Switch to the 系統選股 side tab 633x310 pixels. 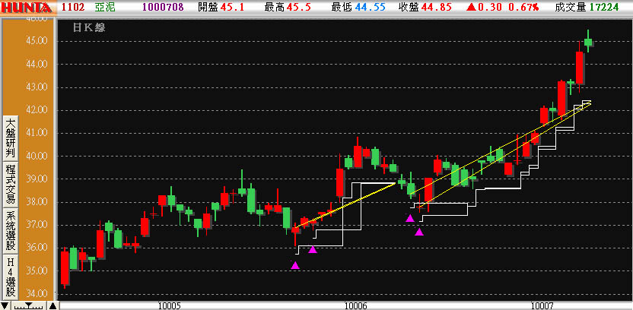10,230
